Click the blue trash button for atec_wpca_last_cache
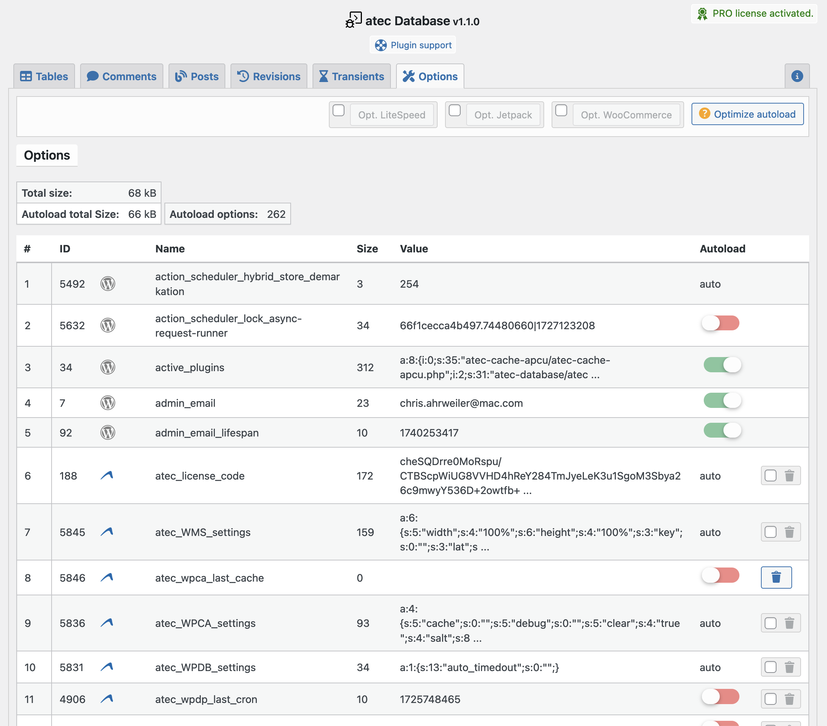Viewport: 827px width, 726px height. pos(776,577)
